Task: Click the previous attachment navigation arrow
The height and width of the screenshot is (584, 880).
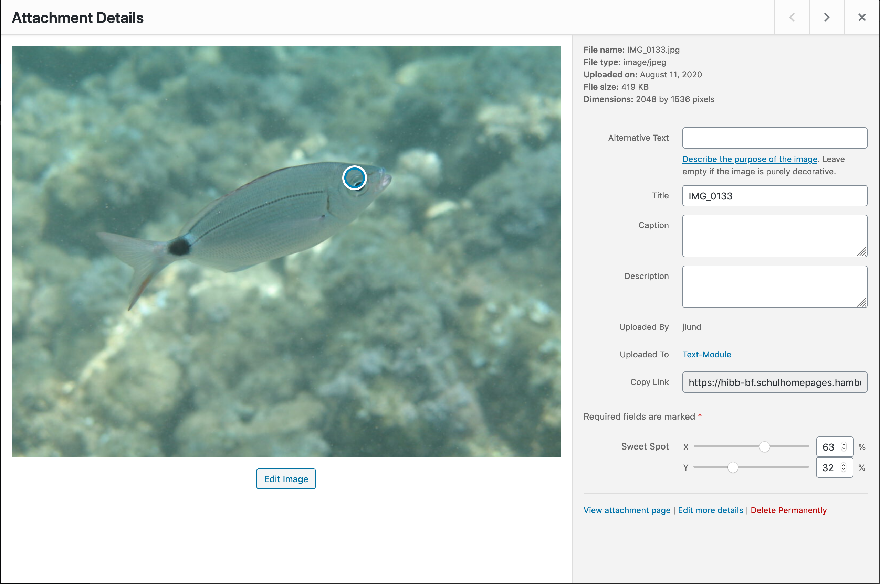Action: pyautogui.click(x=792, y=17)
